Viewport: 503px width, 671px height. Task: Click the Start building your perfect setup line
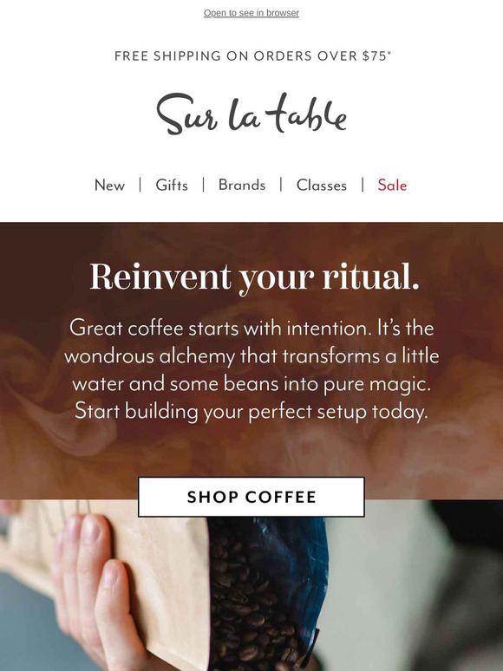pyautogui.click(x=251, y=411)
